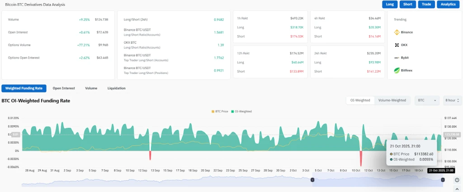
Task: Click the OKX BTC ratio value 1.39
Action: 221,45
